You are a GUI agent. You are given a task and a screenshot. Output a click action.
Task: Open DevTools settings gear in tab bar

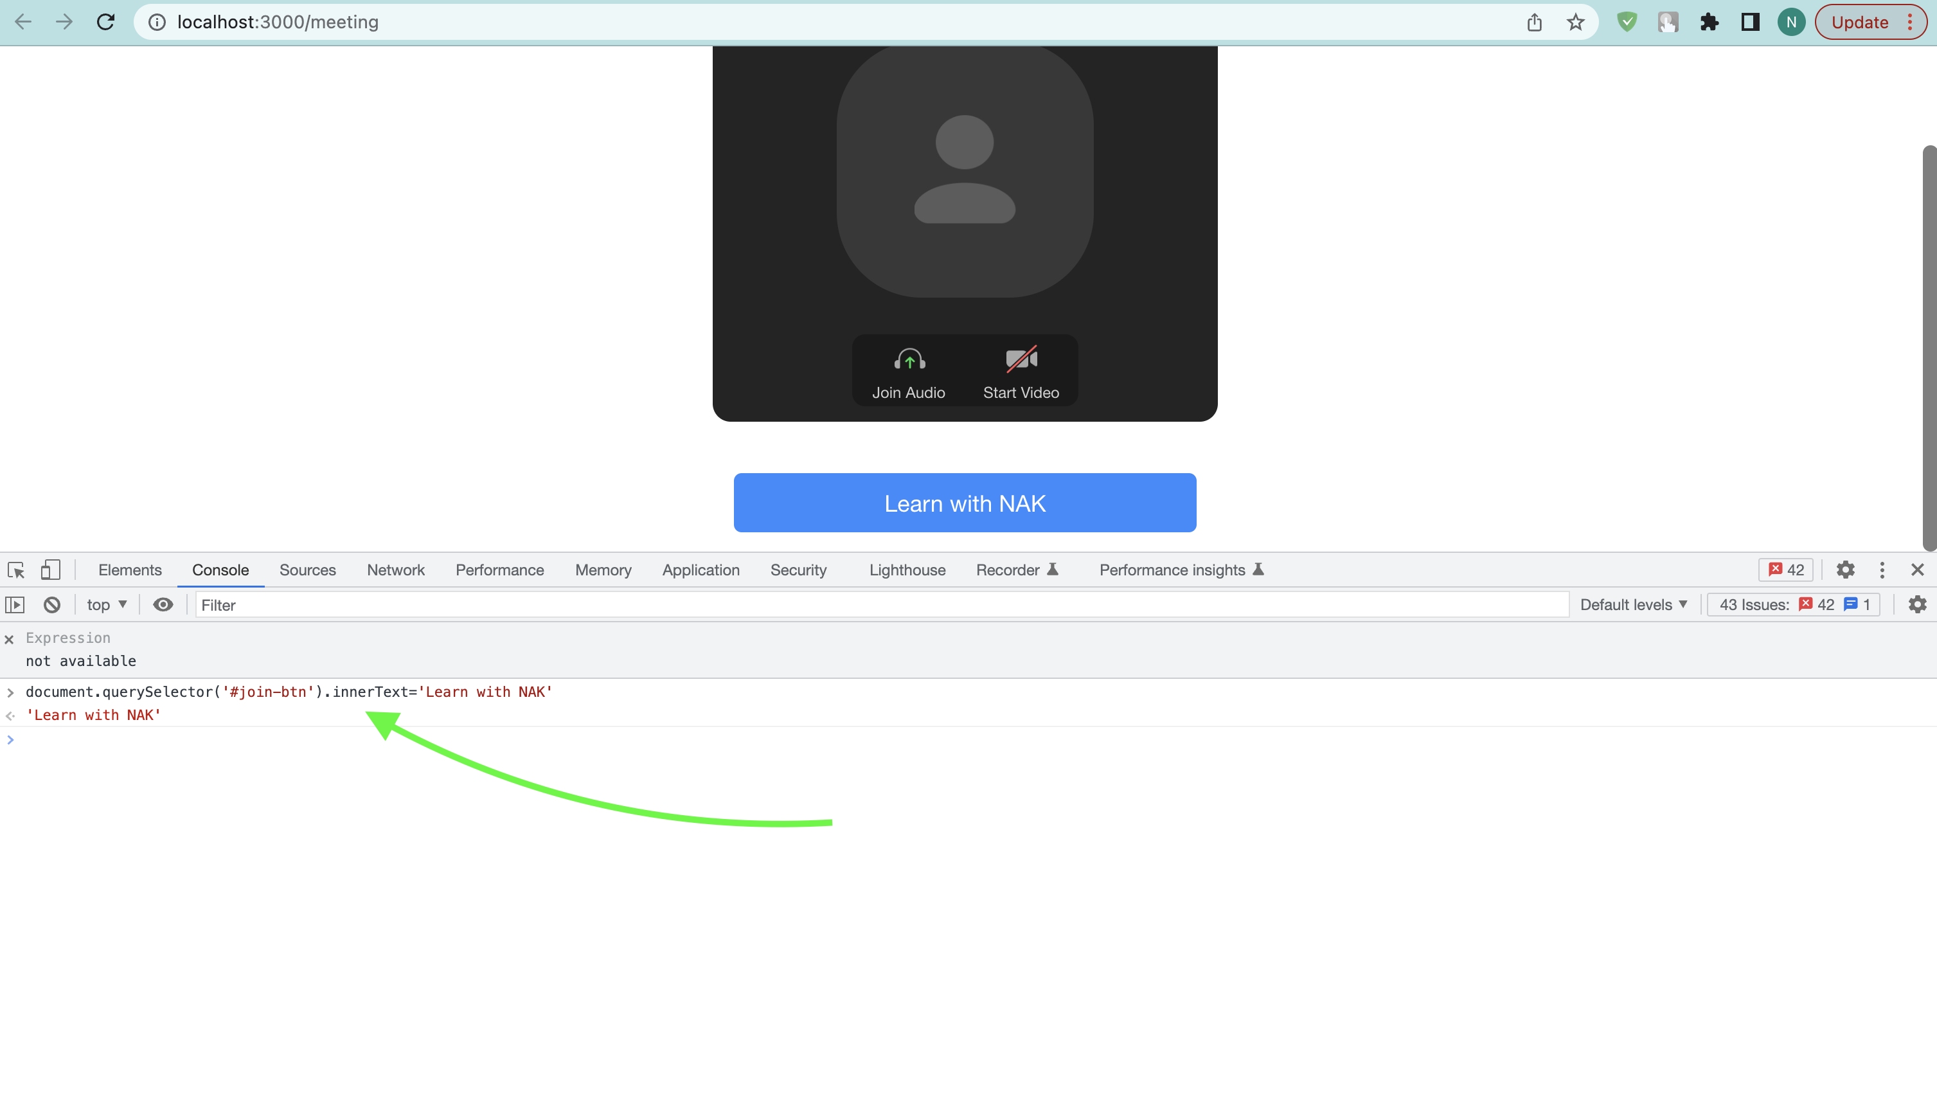point(1845,570)
